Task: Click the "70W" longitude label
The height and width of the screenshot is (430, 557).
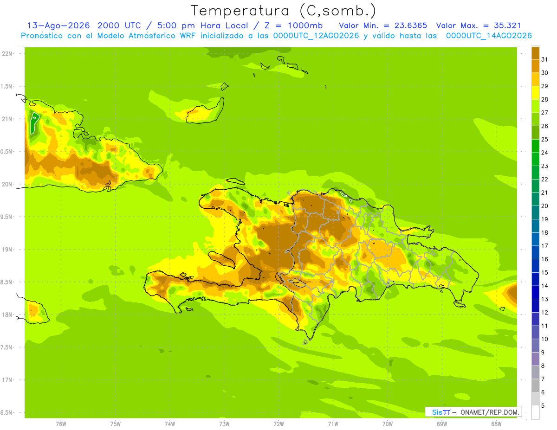Action: (x=388, y=424)
